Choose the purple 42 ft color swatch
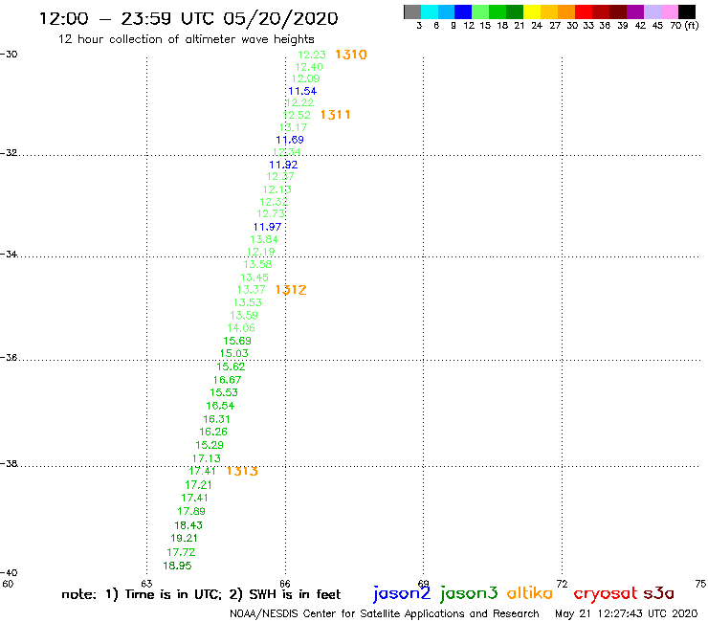Image resolution: width=708 pixels, height=622 pixels. [635, 11]
